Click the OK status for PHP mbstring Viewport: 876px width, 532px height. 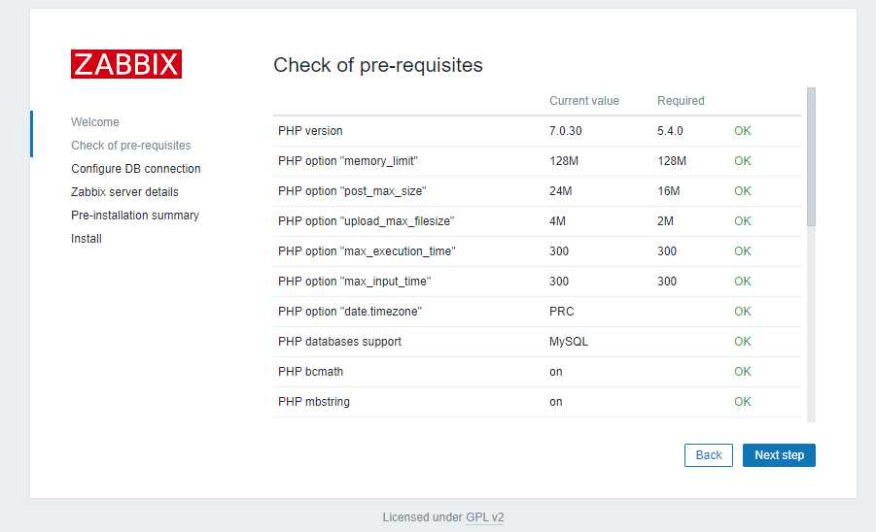point(743,402)
